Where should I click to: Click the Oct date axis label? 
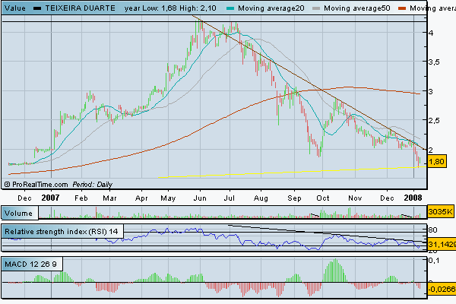[x=323, y=198]
